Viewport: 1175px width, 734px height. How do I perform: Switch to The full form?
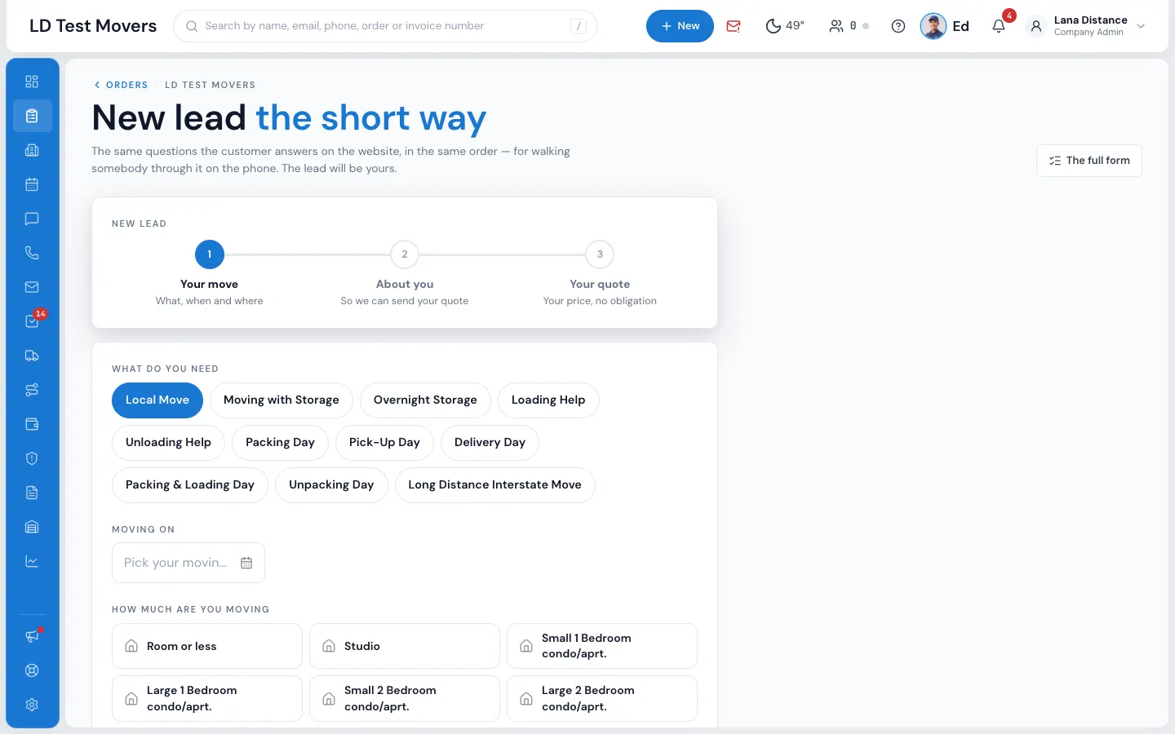1089,161
